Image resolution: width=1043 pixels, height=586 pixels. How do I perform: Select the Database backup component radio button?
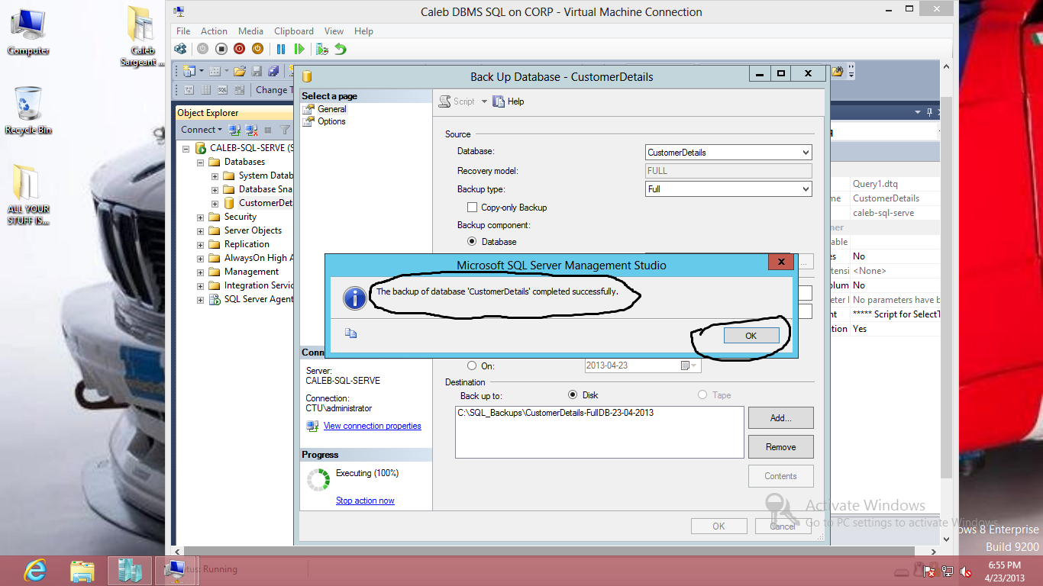point(472,242)
